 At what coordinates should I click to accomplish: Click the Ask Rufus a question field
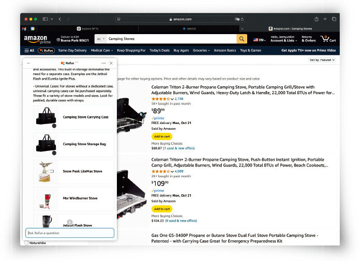(70, 233)
